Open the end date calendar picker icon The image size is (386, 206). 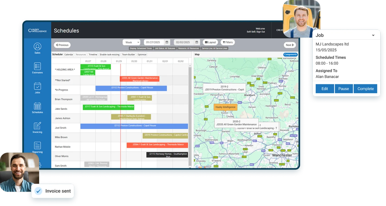pos(197,42)
